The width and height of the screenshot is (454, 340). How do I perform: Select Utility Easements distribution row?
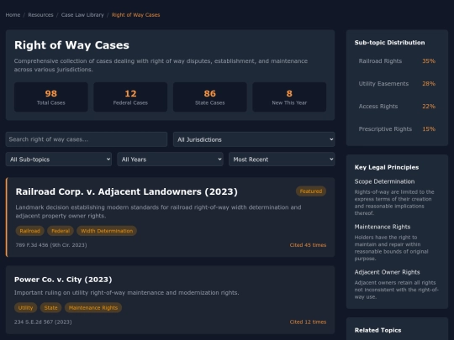pyautogui.click(x=397, y=84)
